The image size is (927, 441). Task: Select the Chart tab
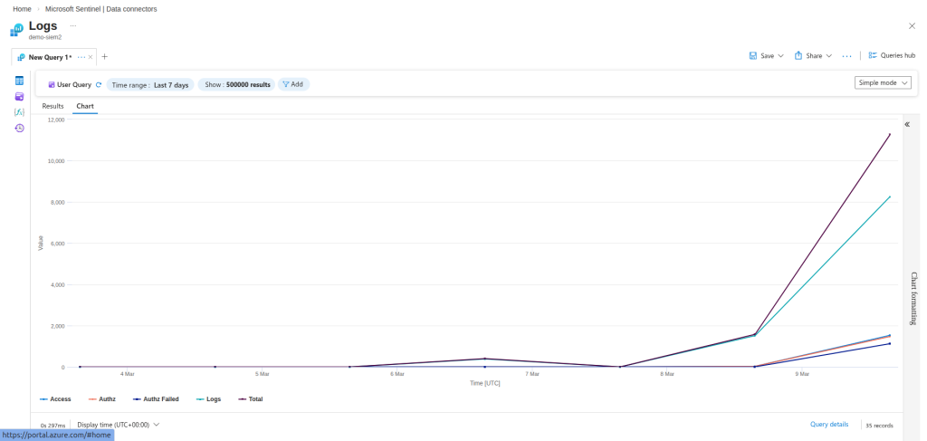(85, 107)
